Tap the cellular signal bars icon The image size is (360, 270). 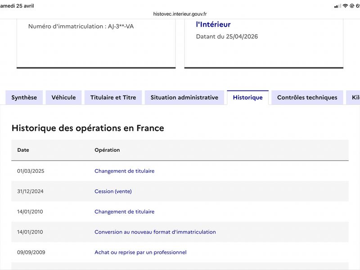pos(337,6)
